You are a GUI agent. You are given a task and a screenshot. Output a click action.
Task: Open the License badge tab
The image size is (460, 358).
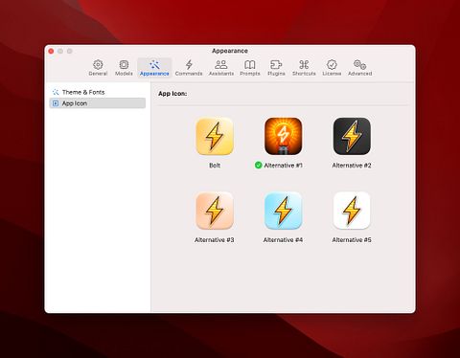click(332, 68)
